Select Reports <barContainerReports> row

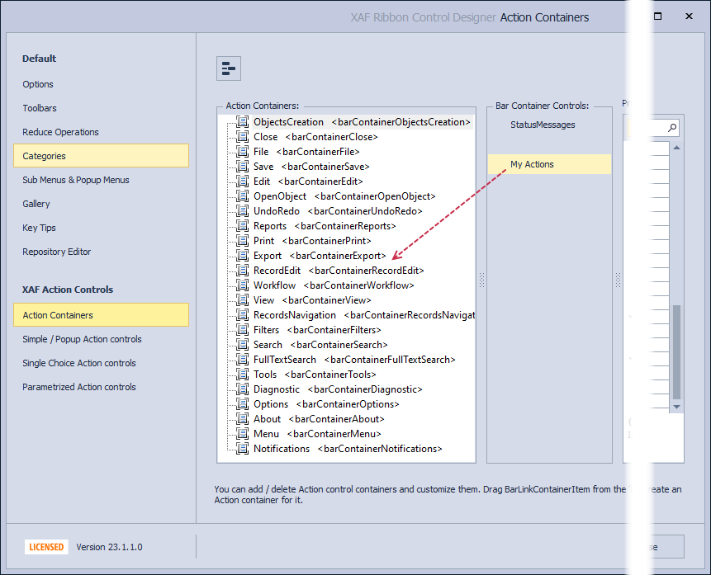tap(325, 226)
